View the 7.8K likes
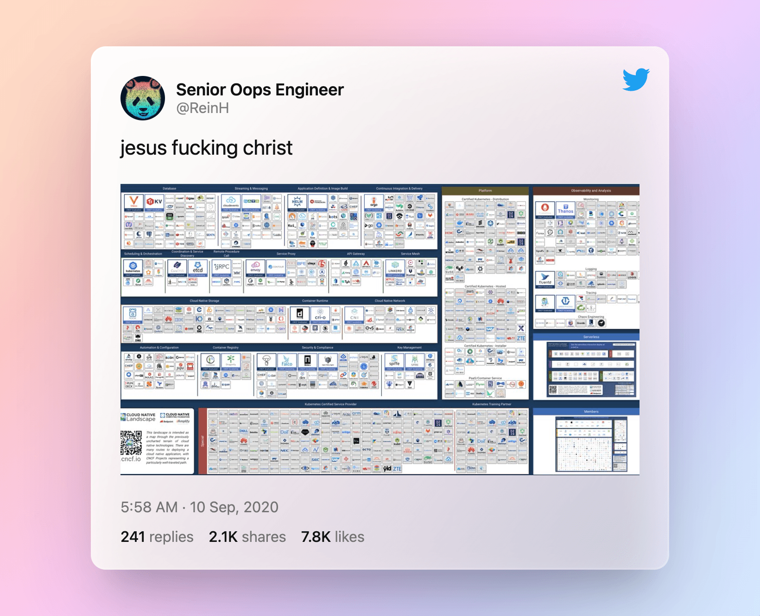The image size is (760, 616). coord(333,537)
